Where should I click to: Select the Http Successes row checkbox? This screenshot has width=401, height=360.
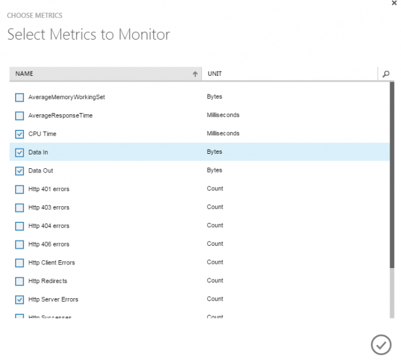point(19,316)
